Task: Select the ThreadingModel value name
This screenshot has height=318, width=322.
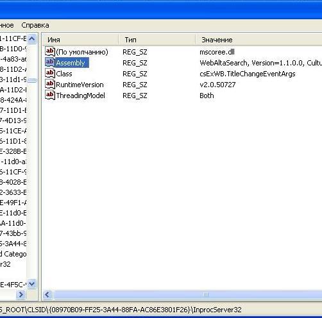Action: pyautogui.click(x=80, y=96)
